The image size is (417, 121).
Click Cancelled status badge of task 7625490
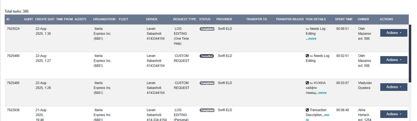207,56
